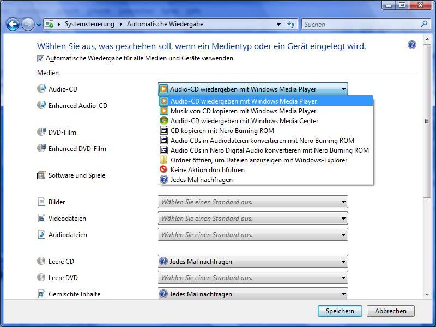
Task: Close the window with the red X
Action: [420, 5]
